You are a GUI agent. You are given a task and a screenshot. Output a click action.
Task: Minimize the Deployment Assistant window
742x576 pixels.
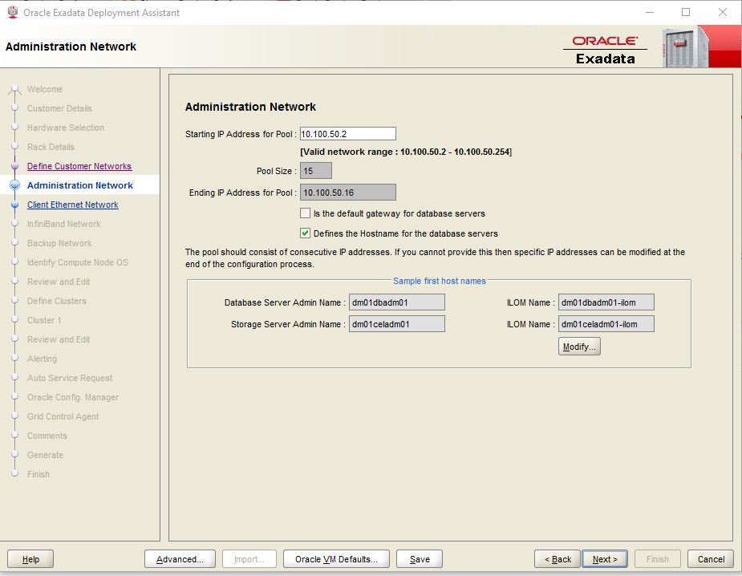[650, 12]
